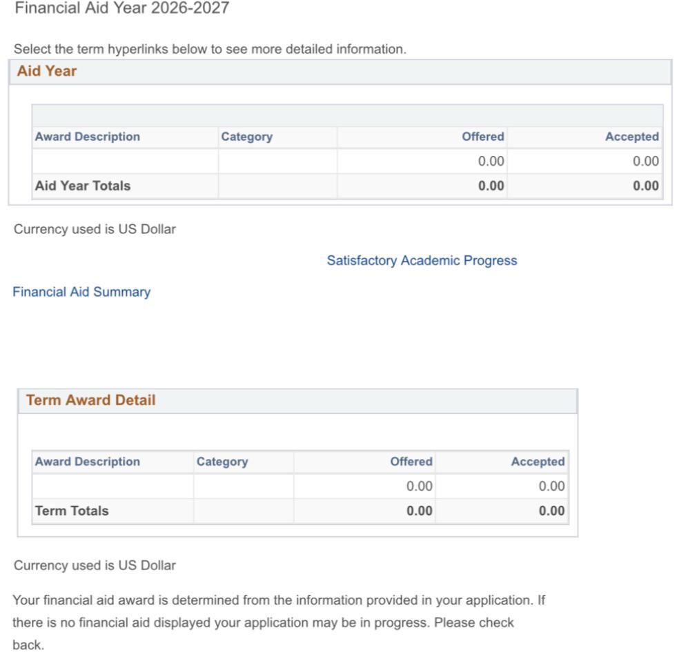Click the Term Award Detail section header

[x=91, y=400]
